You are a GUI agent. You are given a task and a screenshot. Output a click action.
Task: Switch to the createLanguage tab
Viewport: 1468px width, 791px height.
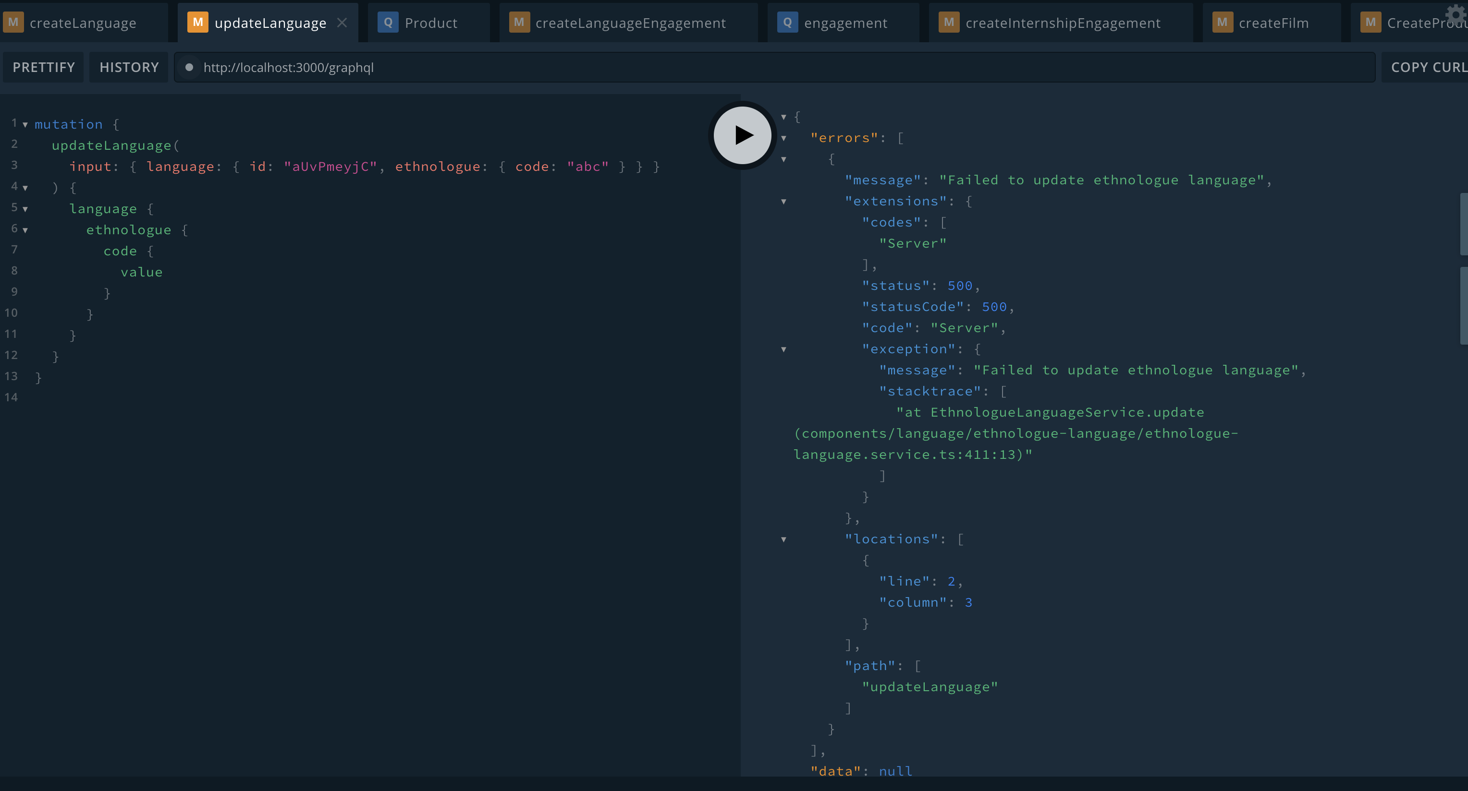point(83,23)
